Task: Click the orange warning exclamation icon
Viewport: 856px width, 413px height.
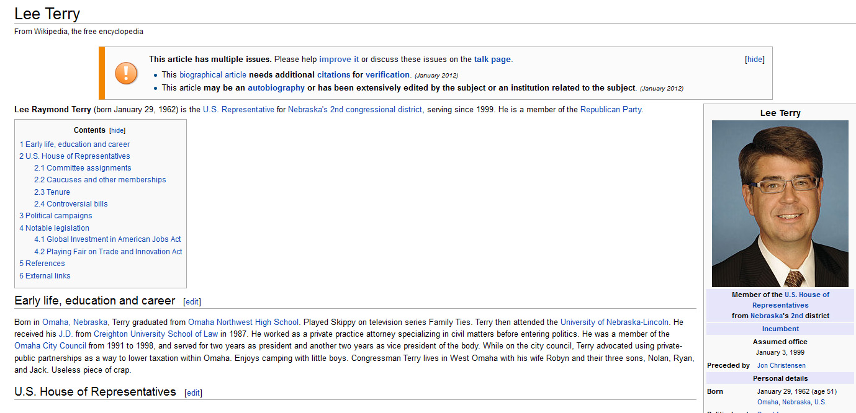Action: pyautogui.click(x=126, y=73)
